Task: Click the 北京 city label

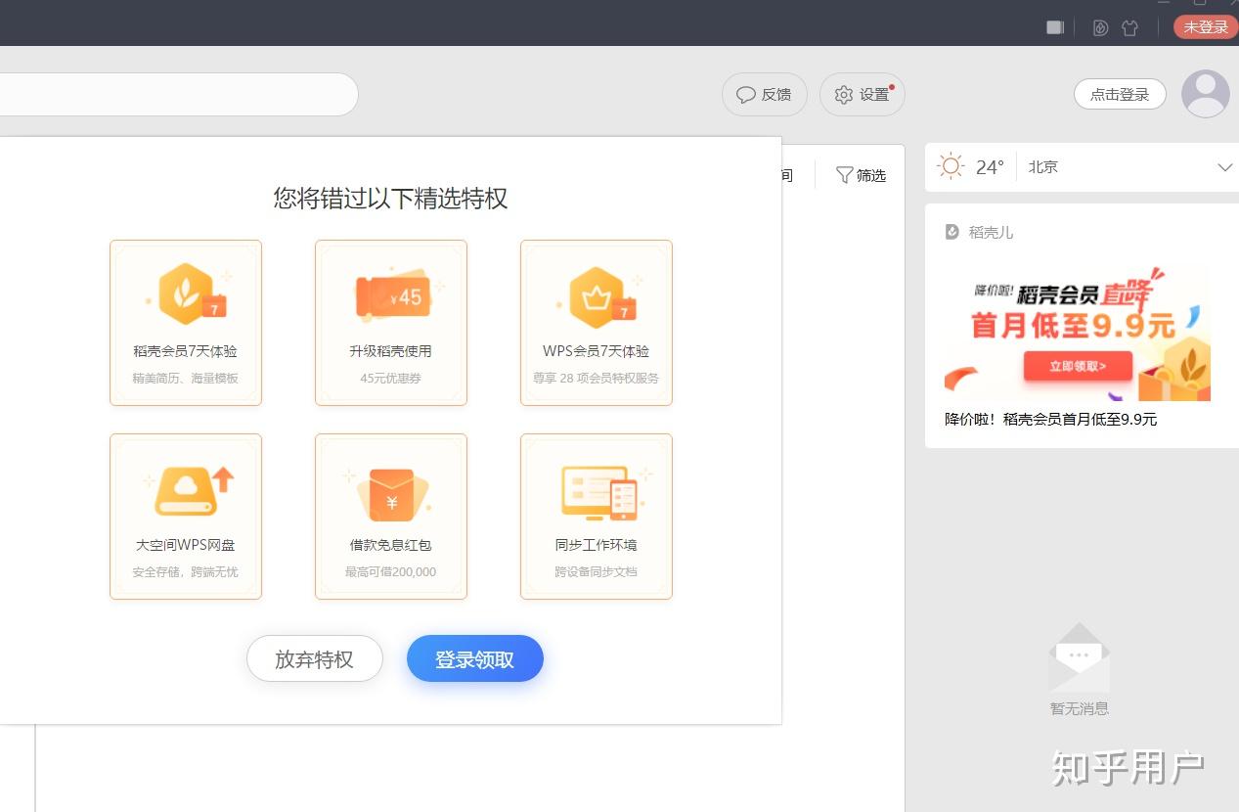Action: (x=1043, y=167)
